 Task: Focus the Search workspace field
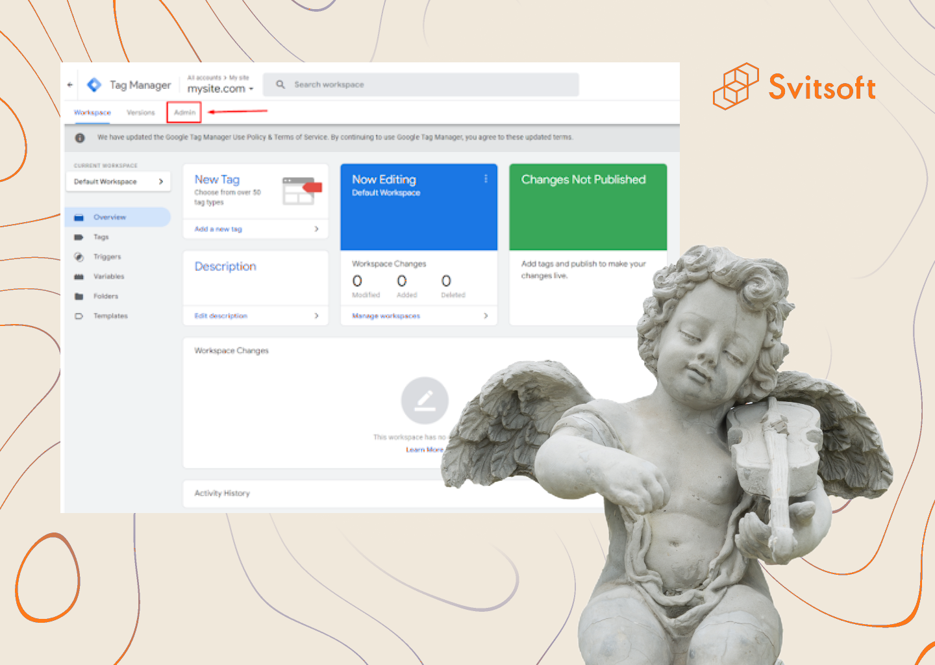(x=421, y=84)
